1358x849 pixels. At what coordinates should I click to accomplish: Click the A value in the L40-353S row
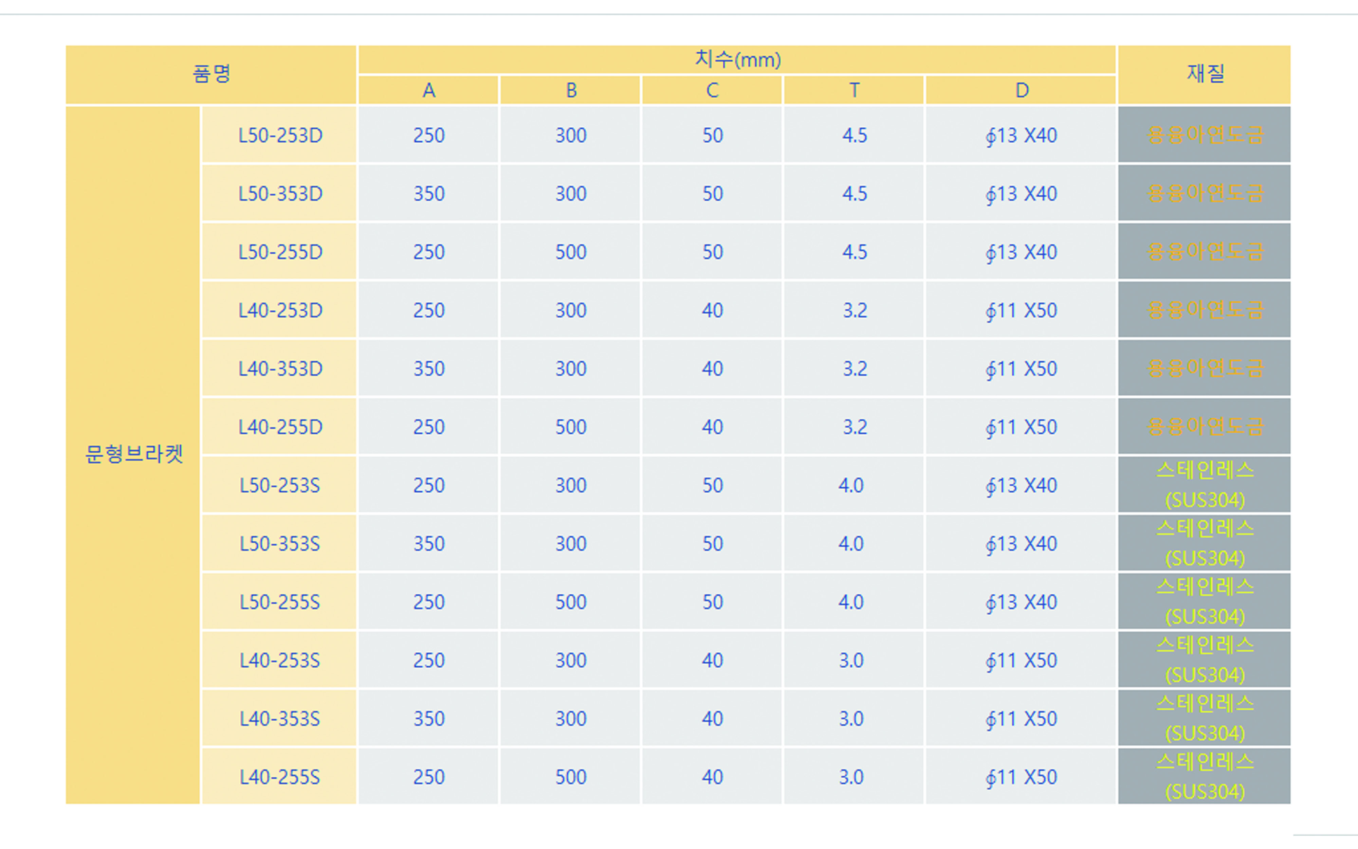click(428, 719)
